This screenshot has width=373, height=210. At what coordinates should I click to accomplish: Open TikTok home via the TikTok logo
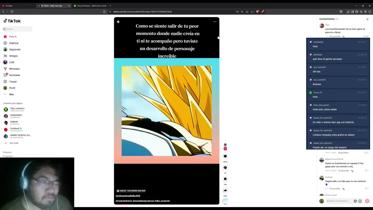[12, 21]
